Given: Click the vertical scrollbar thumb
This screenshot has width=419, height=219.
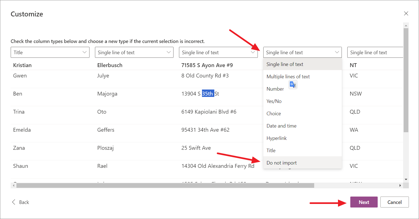Looking at the screenshot, I should point(406,80).
